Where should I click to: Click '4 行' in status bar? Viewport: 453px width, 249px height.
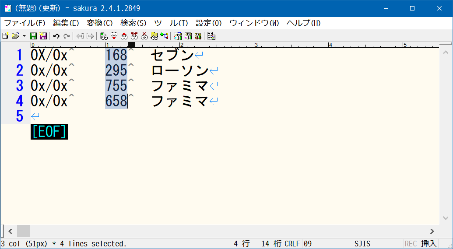(242, 243)
